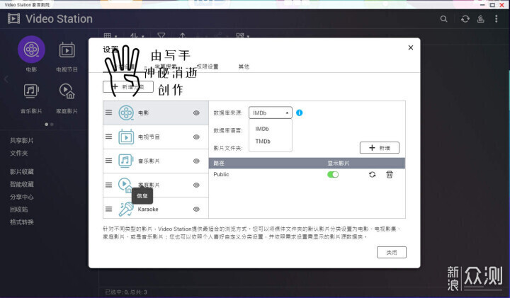Open the filter funnel in the toolbar
The height and width of the screenshot is (298, 510).
[x=161, y=35]
